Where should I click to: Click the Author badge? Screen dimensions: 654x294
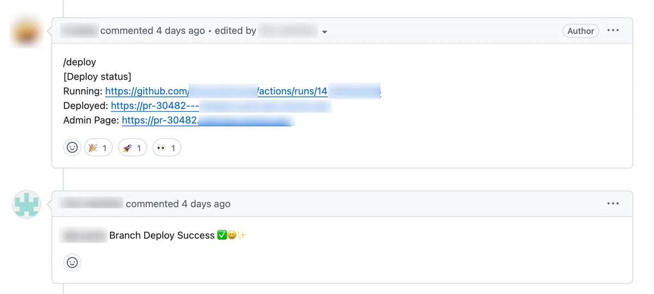coord(580,31)
